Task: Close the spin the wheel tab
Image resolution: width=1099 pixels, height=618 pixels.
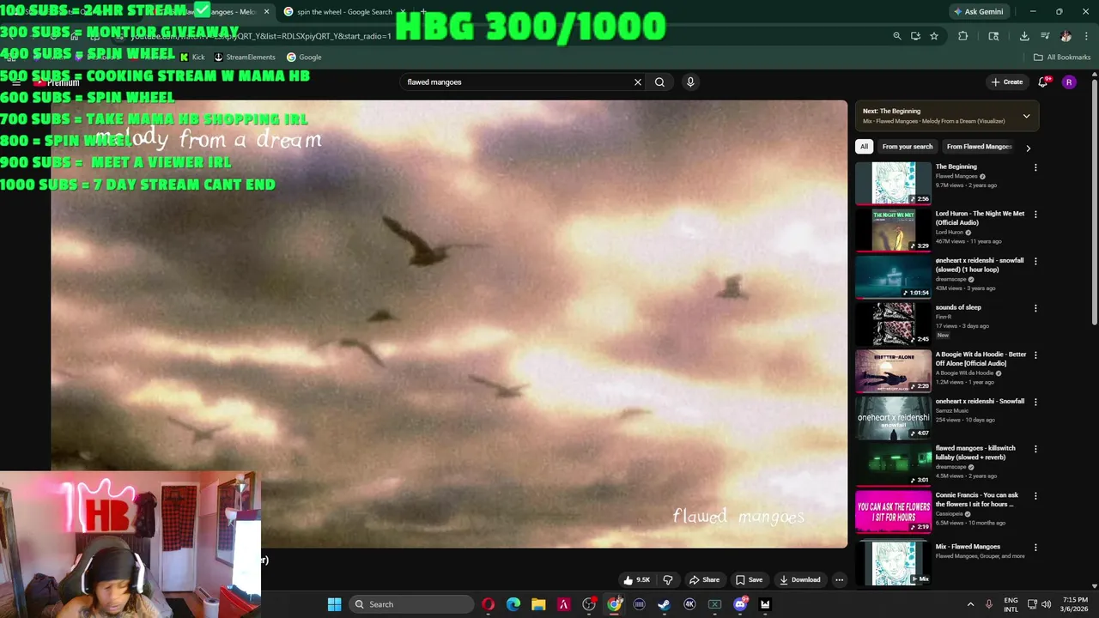Action: coord(404,12)
